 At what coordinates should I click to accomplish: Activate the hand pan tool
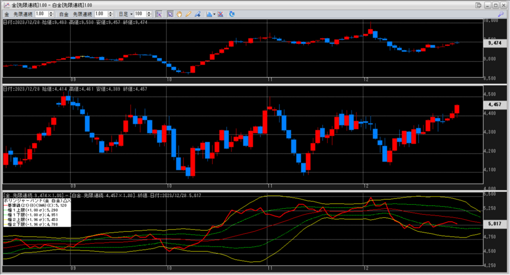coord(179,14)
